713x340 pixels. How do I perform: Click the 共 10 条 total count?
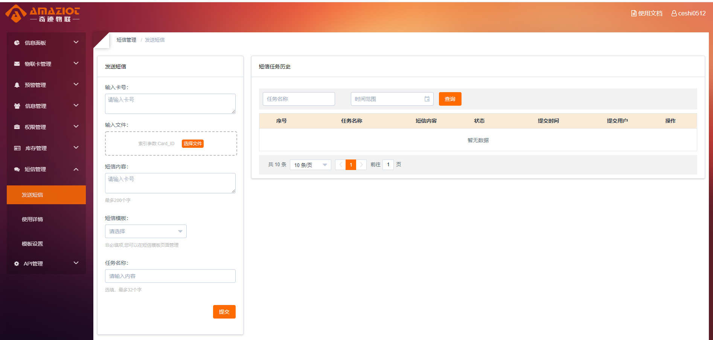[x=277, y=165]
